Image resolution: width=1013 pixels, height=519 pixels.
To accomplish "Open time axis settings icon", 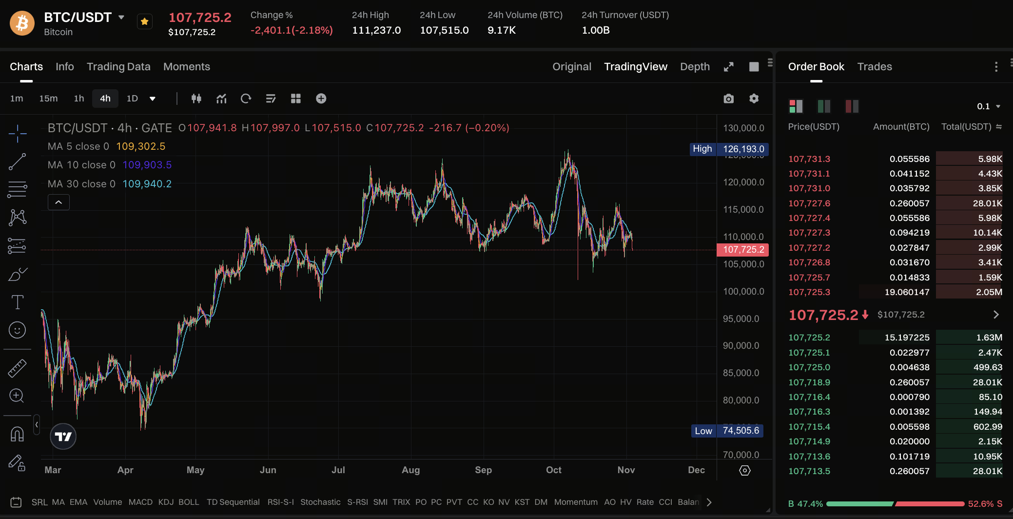I will click(745, 470).
